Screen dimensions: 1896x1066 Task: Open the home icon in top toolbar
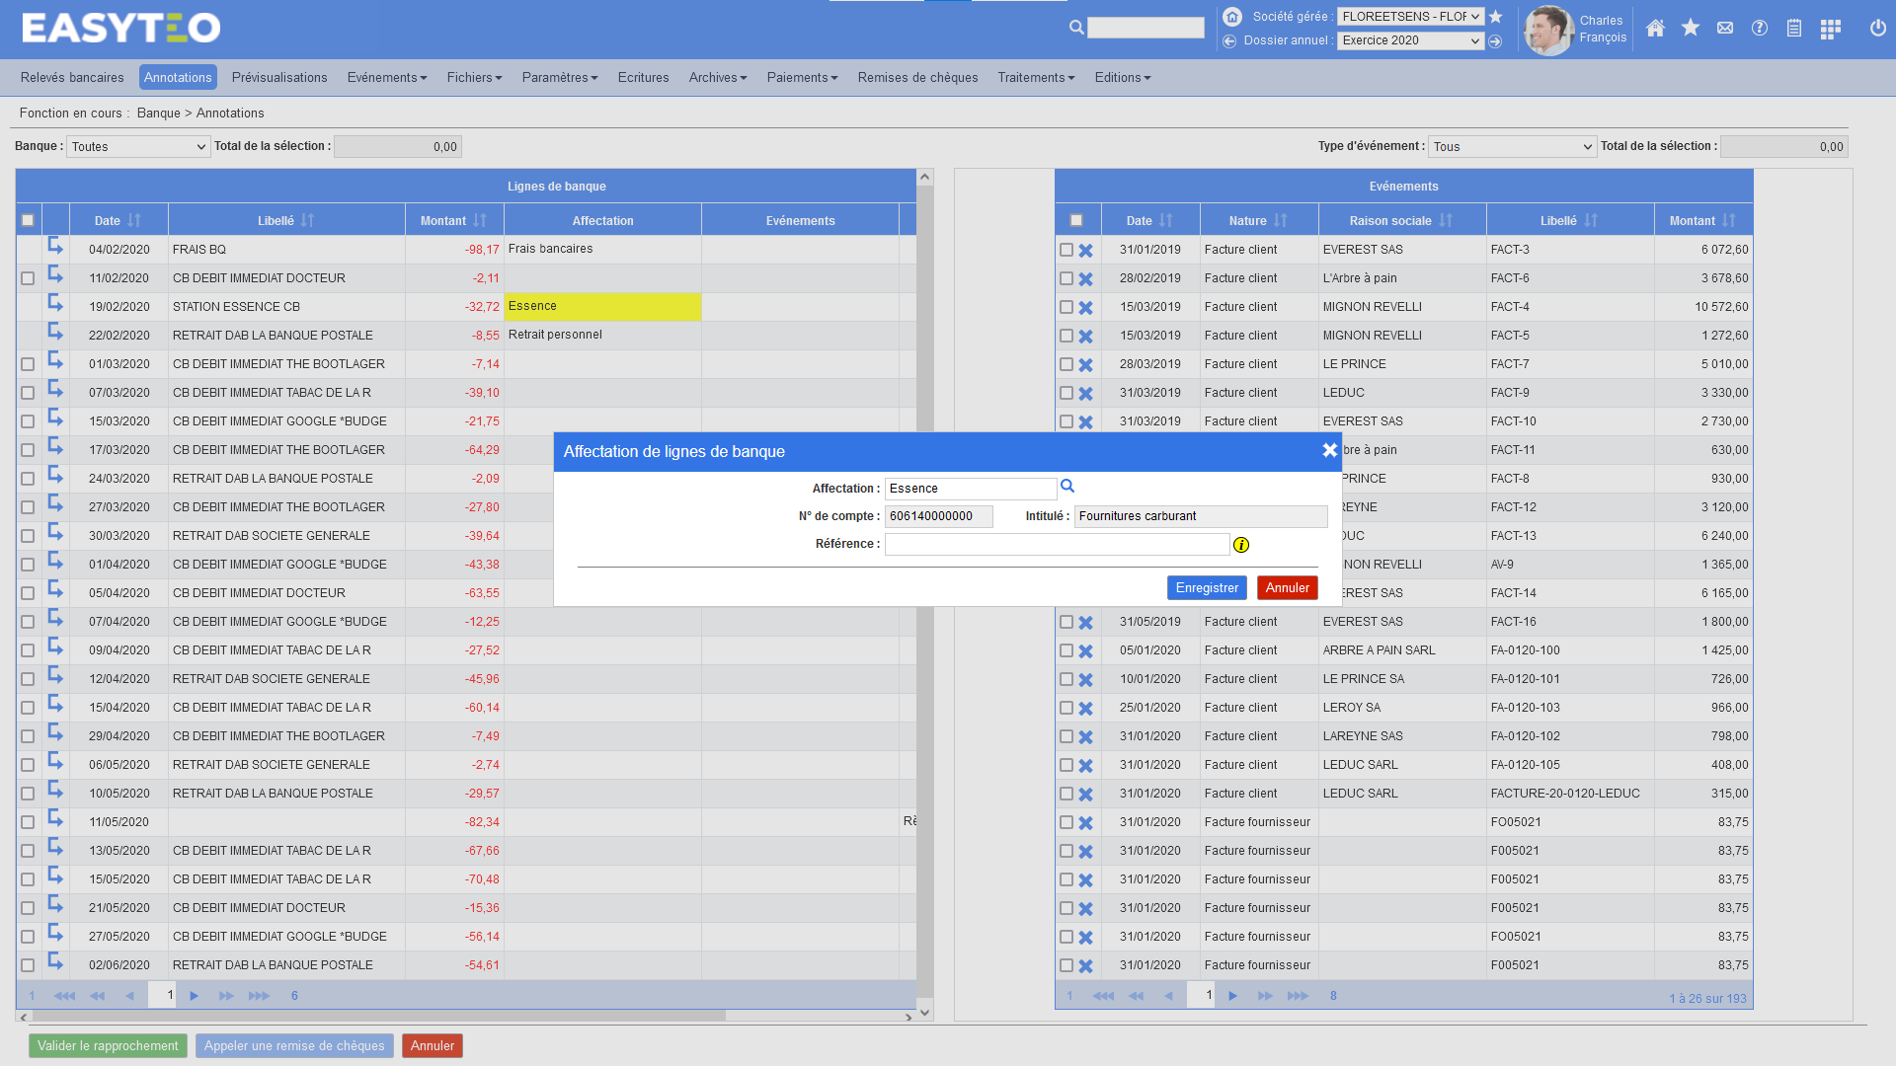pyautogui.click(x=1655, y=28)
